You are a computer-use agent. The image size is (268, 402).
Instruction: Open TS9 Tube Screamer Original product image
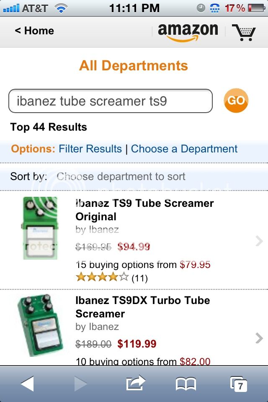pyautogui.click(x=40, y=228)
